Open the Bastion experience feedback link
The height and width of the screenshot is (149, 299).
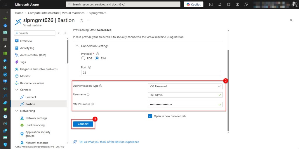[109, 142]
